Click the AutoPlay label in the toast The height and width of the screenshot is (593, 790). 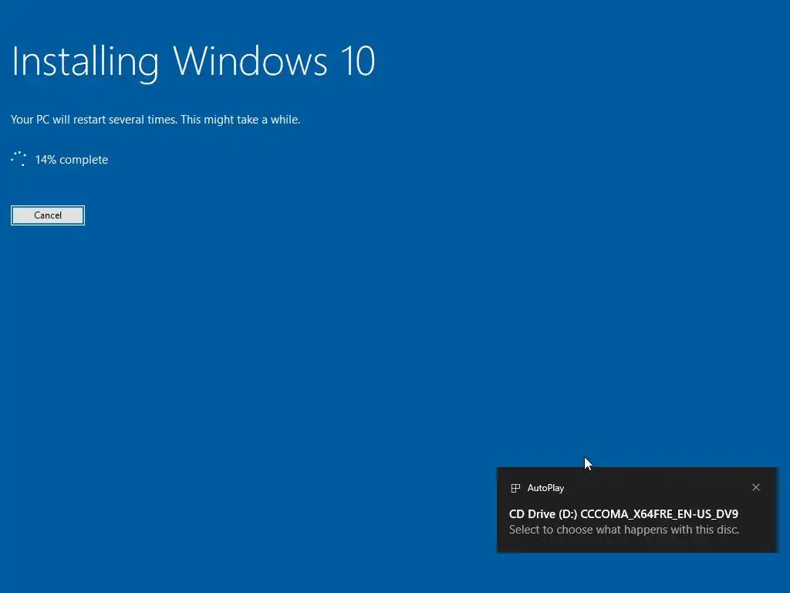tap(545, 488)
